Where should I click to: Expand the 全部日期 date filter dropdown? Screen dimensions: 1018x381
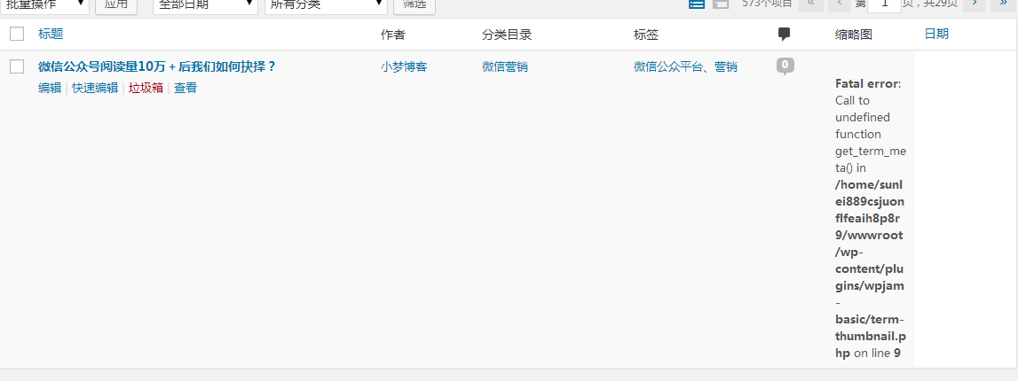click(x=205, y=4)
